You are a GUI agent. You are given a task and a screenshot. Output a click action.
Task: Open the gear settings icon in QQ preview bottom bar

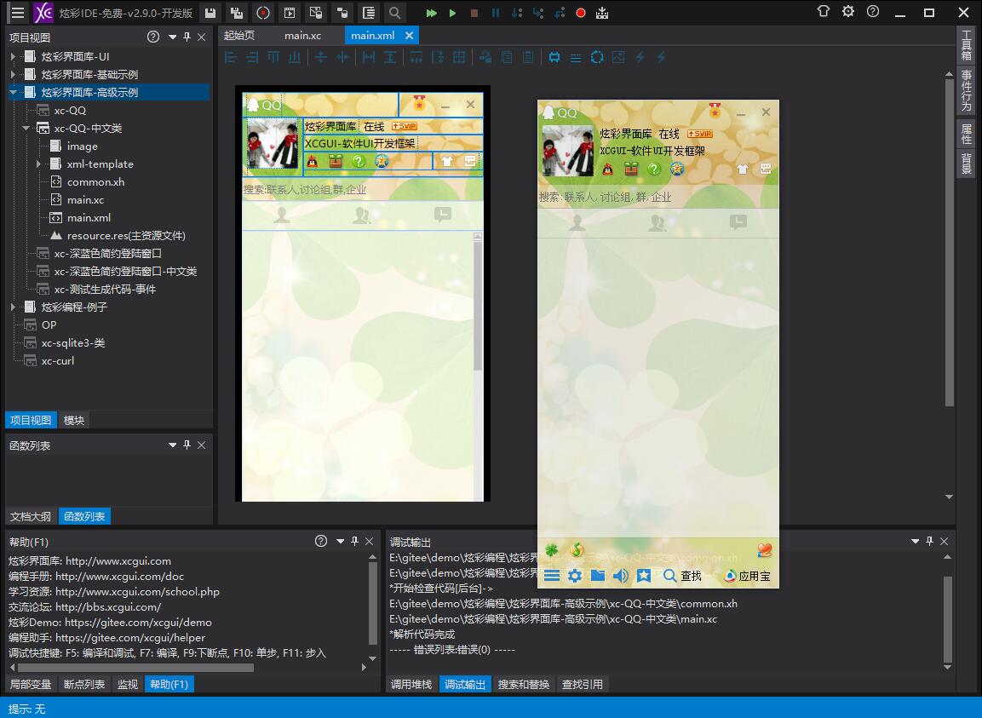tap(574, 576)
